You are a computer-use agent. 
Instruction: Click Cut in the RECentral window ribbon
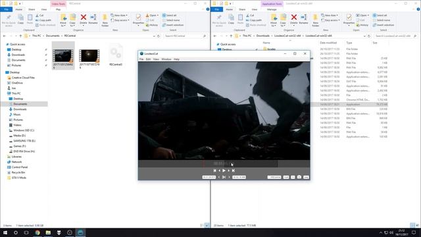[x=39, y=15]
